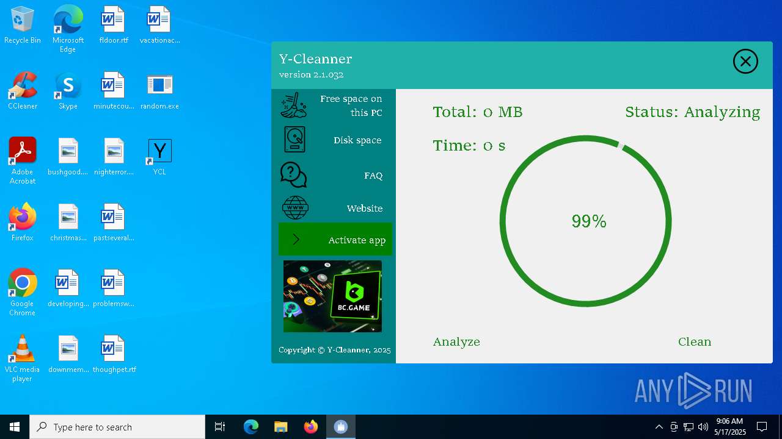This screenshot has width=782, height=439.
Task: Select the developing... document on desktop
Action: [x=68, y=289]
